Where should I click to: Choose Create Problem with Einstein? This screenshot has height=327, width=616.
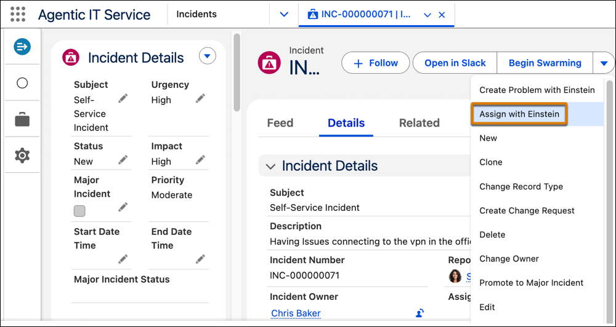(537, 90)
